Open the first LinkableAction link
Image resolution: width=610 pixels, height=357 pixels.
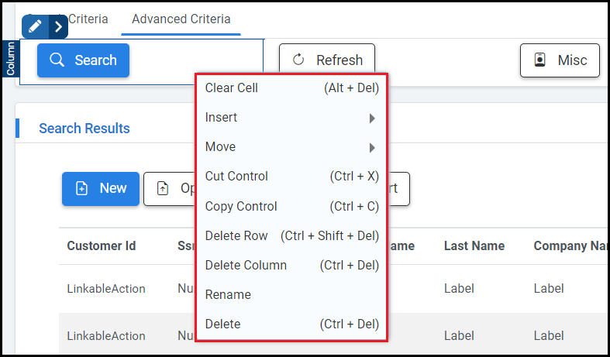106,289
